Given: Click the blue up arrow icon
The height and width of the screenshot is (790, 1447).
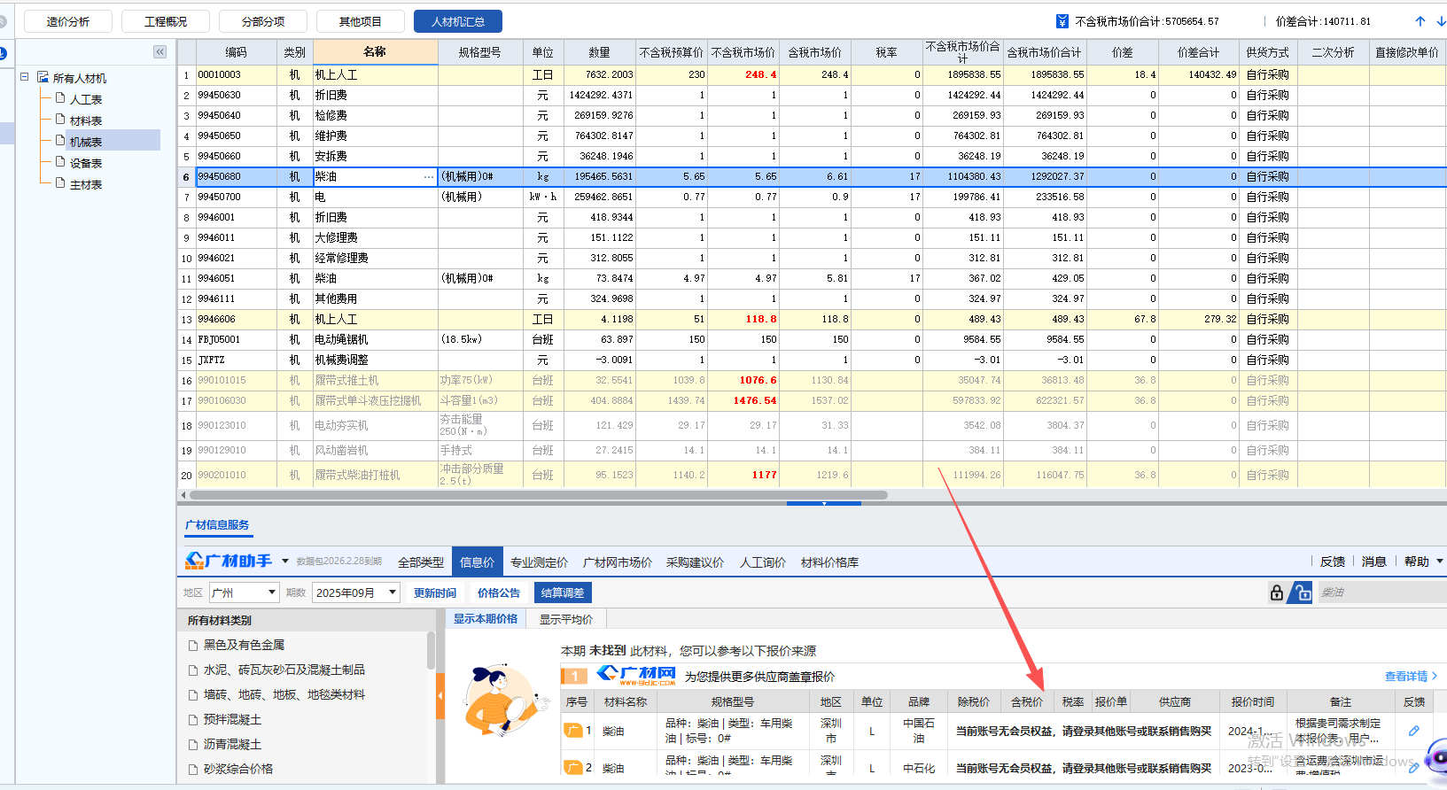Looking at the screenshot, I should click(x=1420, y=21).
